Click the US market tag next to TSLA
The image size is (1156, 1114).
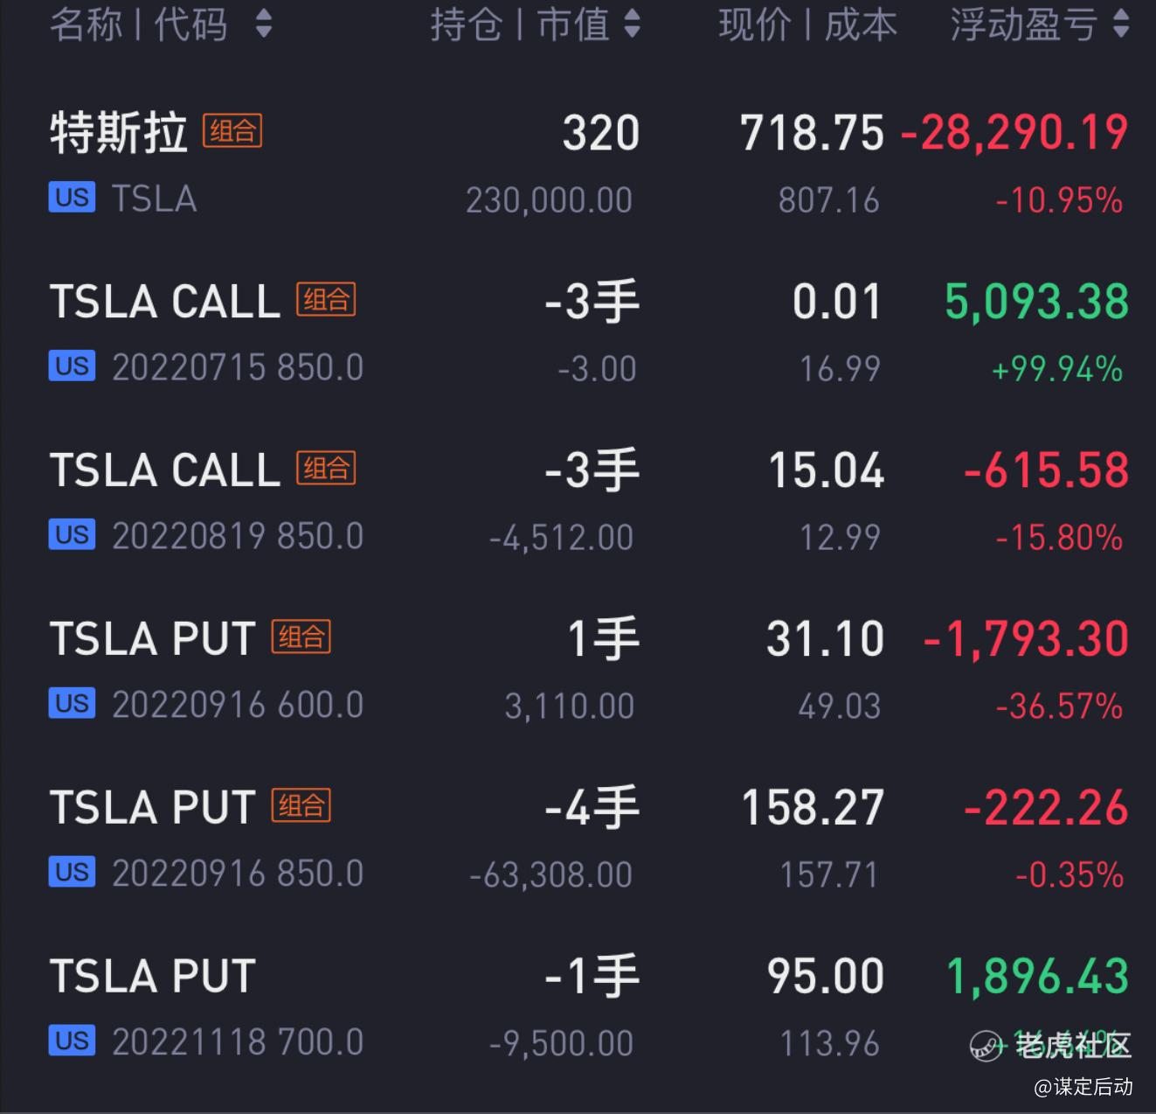[x=72, y=198]
